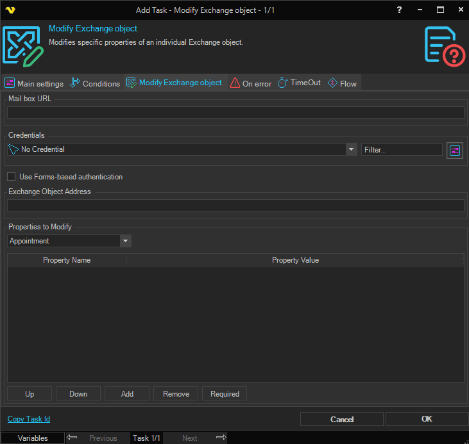Image resolution: width=469 pixels, height=444 pixels.
Task: Expand the No Credential dropdown
Action: click(x=351, y=149)
